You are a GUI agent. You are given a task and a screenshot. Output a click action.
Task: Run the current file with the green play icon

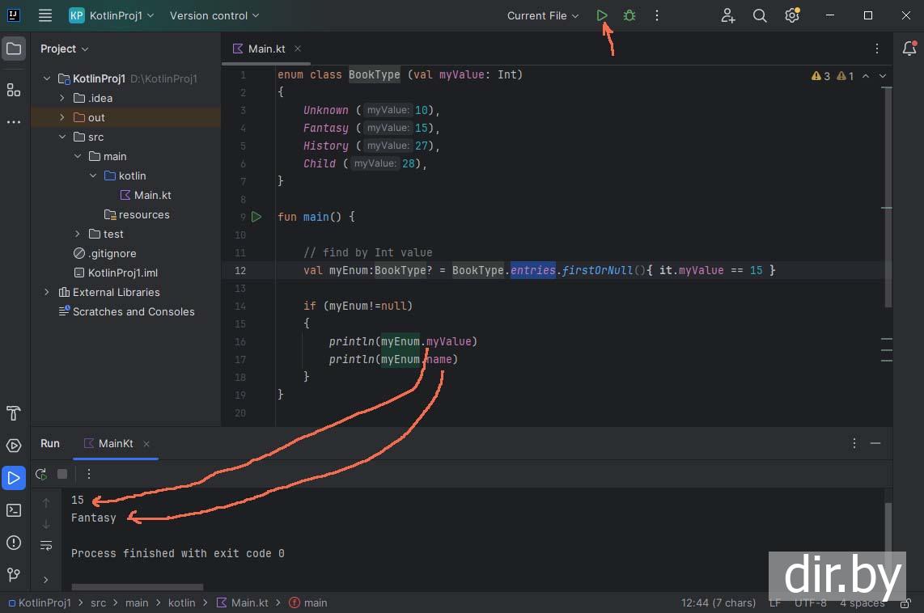point(602,15)
